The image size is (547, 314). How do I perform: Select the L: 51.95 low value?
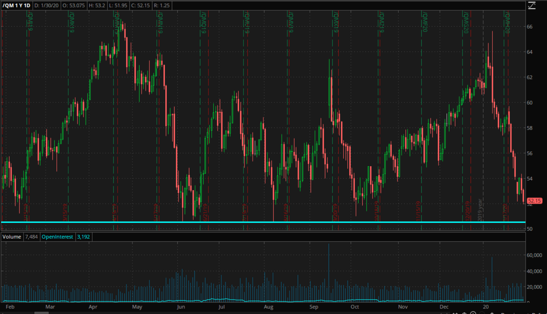(x=118, y=6)
